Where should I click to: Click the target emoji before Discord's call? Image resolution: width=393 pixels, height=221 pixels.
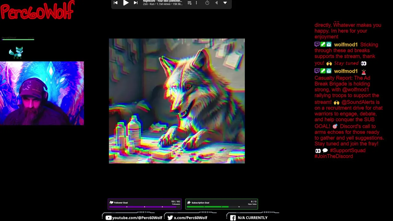(335, 126)
